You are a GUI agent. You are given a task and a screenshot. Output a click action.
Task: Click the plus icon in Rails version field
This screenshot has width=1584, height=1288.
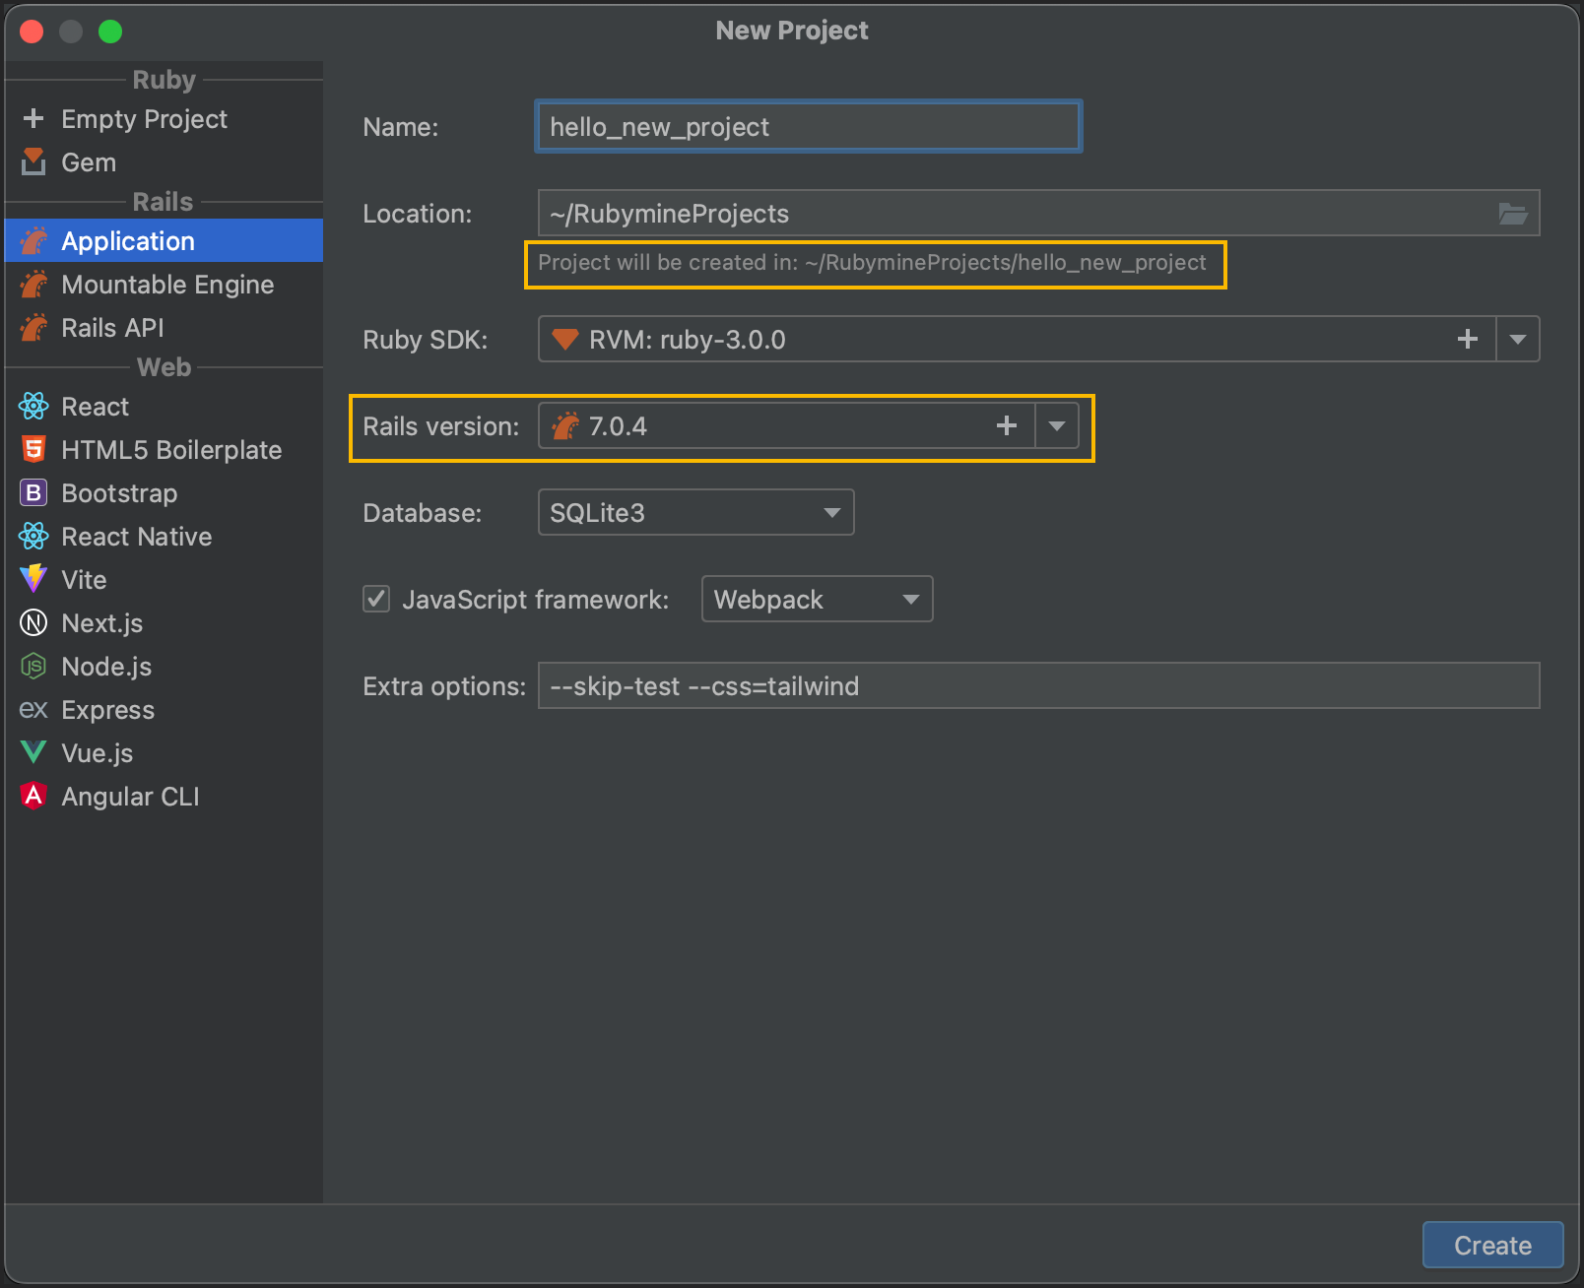[x=1006, y=426]
